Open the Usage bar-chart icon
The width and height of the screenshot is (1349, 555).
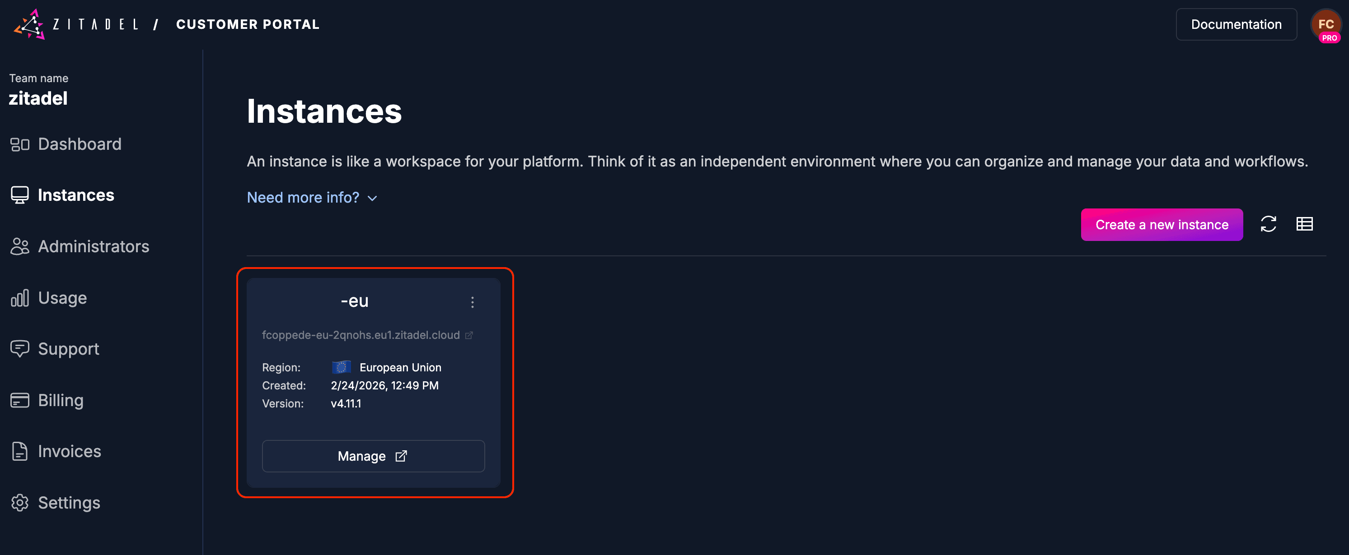click(x=20, y=297)
